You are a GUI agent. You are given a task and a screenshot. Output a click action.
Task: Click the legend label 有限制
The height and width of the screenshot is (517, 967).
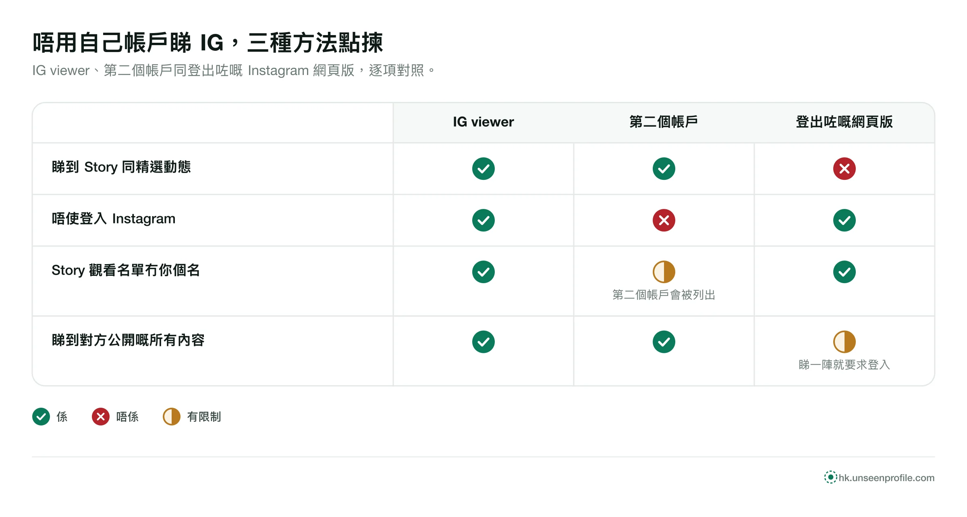[x=204, y=417]
